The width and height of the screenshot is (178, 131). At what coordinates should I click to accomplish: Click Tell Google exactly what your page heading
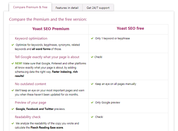[x=47, y=57]
